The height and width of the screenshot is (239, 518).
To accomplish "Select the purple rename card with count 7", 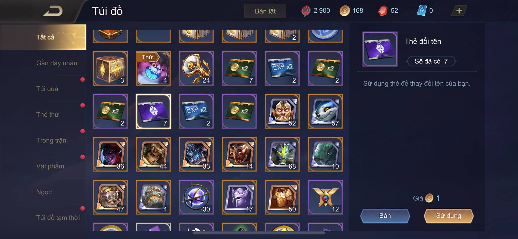I will pyautogui.click(x=153, y=111).
